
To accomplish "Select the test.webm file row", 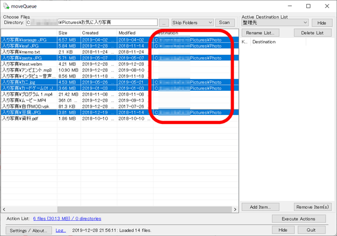I will pyautogui.click(x=120, y=64).
